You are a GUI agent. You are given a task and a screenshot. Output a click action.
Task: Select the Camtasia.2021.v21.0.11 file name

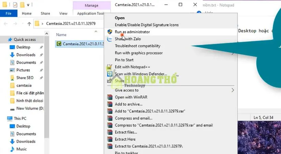(83, 44)
